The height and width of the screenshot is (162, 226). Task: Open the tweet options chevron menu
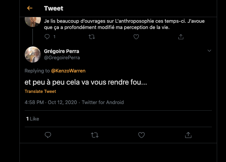(x=209, y=51)
